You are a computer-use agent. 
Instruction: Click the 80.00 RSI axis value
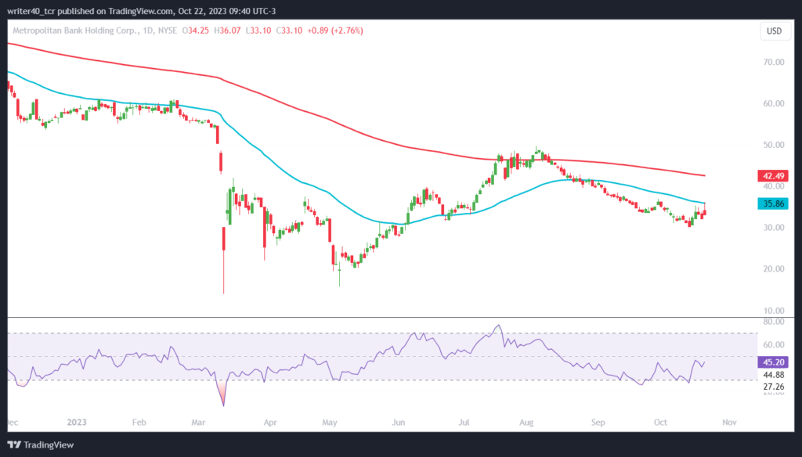(773, 322)
